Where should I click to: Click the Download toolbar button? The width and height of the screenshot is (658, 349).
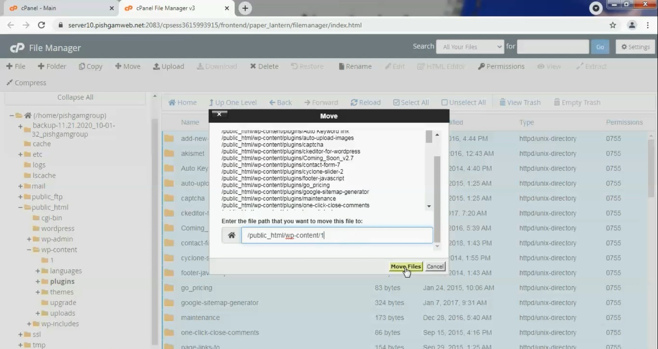(217, 66)
